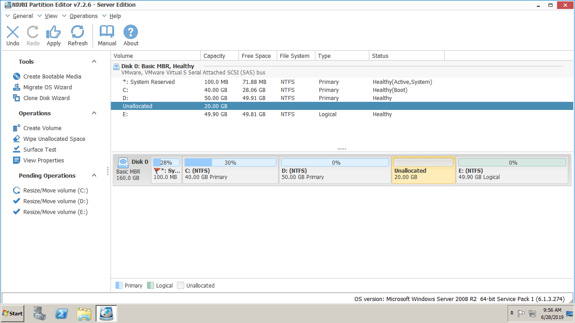
Task: Start the Migrate OS Wizard
Action: (x=47, y=87)
